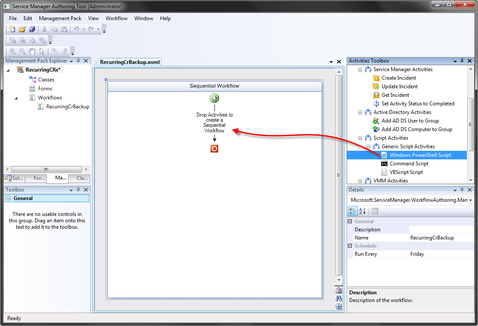This screenshot has height=326, width=478.
Task: Select the Classes tree node
Action: click(x=46, y=80)
